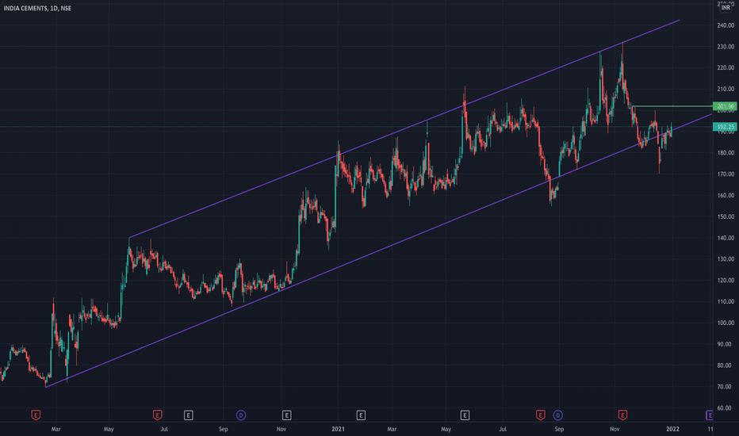The image size is (739, 436).
Task: Click the 110.00 price axis label
Action: pos(726,302)
